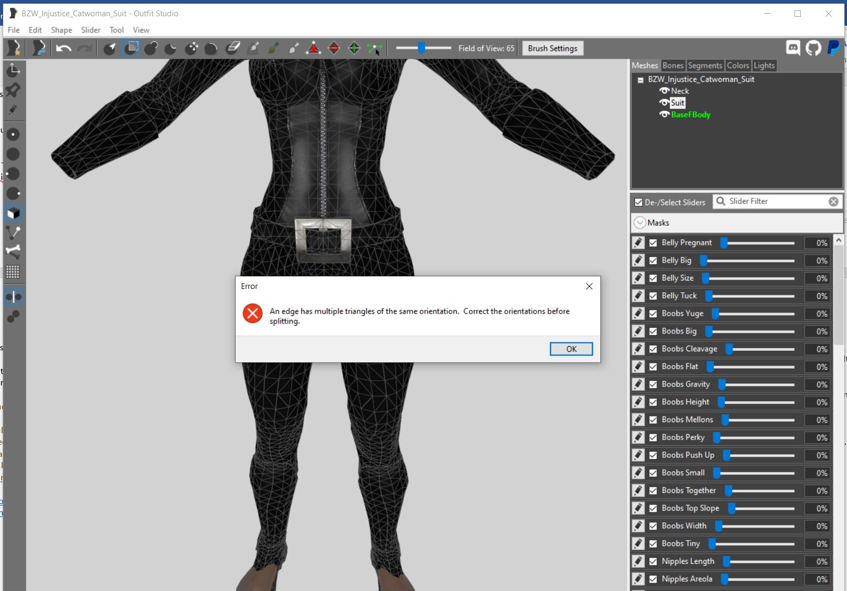
Task: Click the edit pencil for Belly Pregnant
Action: (638, 243)
